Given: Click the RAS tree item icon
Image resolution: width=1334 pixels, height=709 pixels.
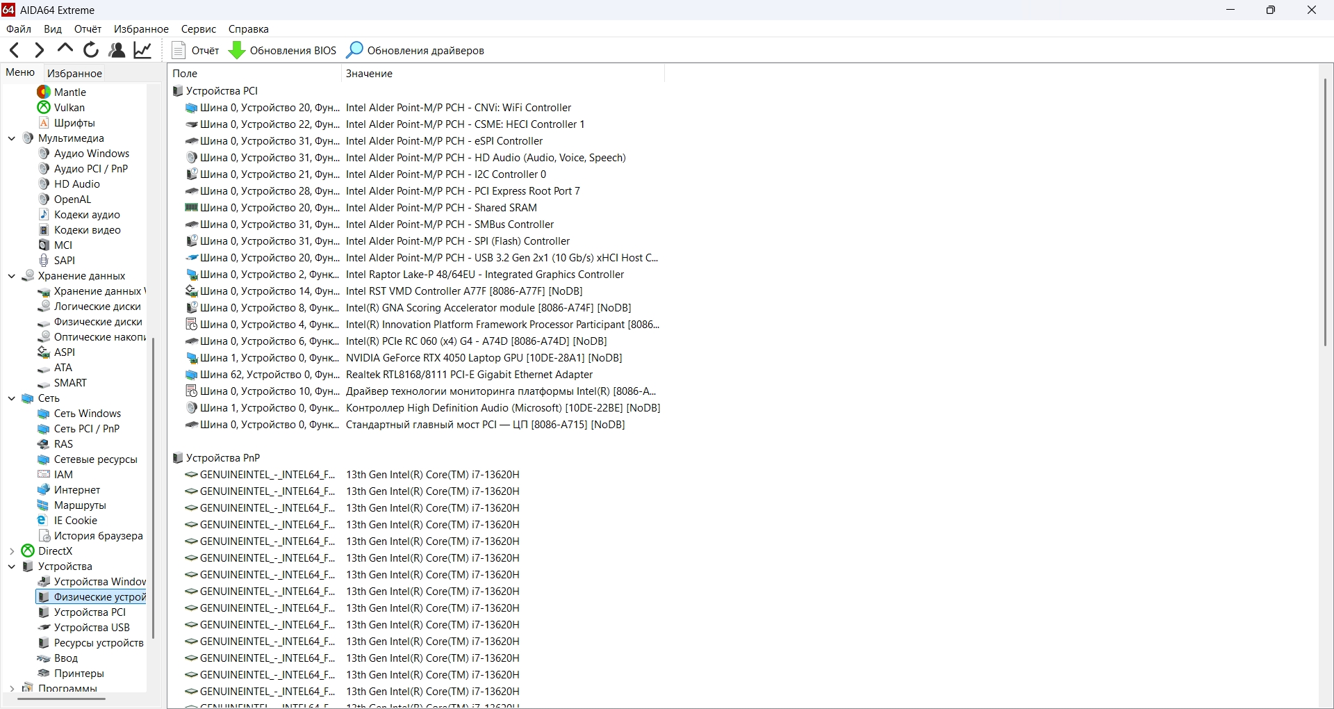Looking at the screenshot, I should 44,444.
